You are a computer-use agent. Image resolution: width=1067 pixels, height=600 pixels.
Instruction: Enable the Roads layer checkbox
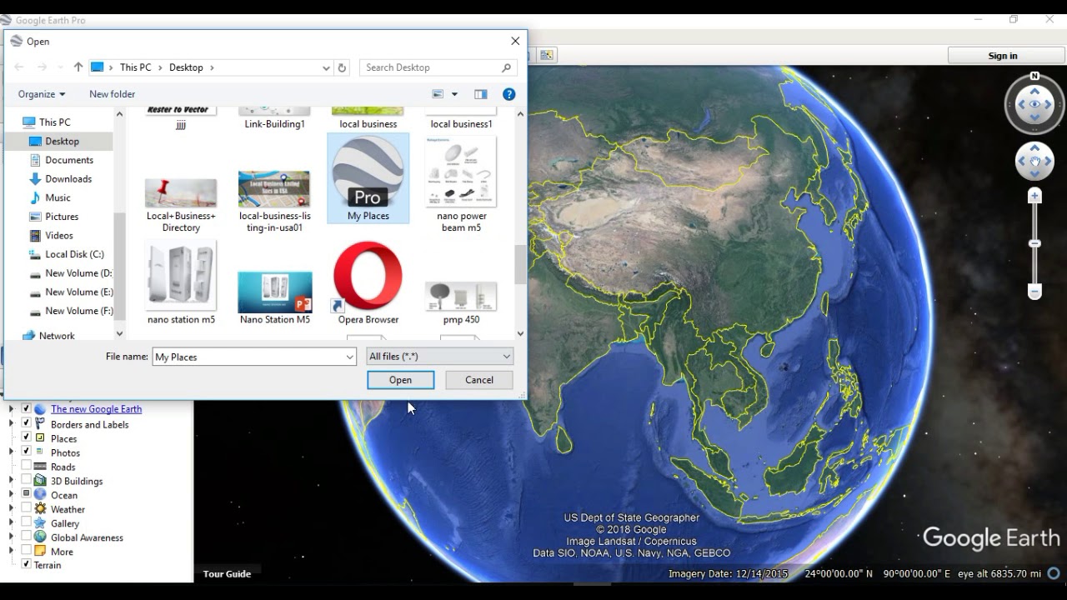point(27,466)
